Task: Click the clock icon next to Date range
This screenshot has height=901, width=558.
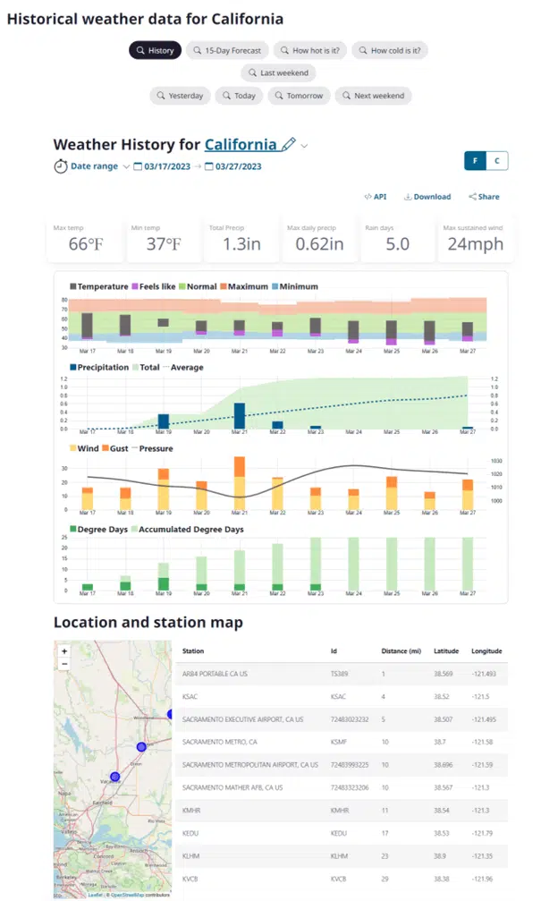Action: pyautogui.click(x=61, y=166)
